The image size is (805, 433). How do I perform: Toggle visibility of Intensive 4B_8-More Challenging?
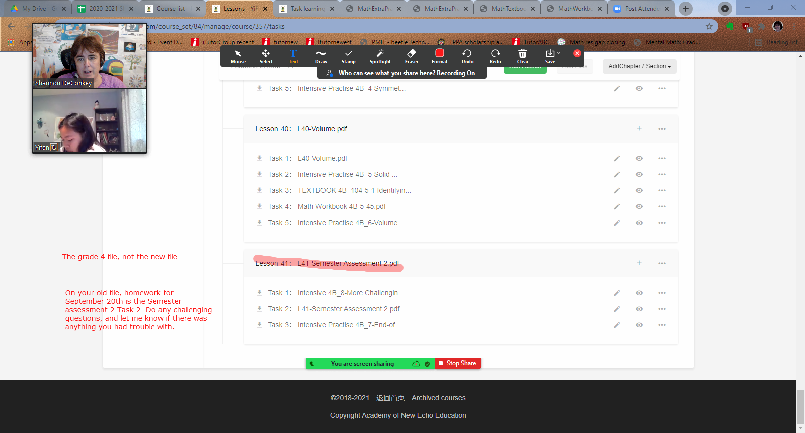(x=639, y=293)
